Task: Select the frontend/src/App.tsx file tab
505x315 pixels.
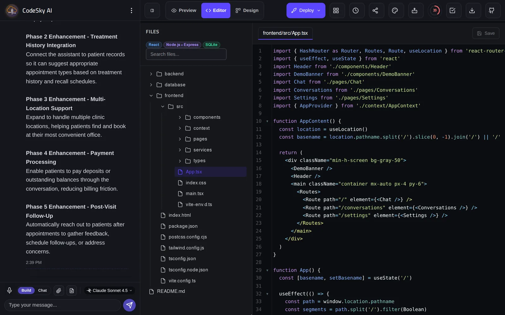Action: coord(285,33)
